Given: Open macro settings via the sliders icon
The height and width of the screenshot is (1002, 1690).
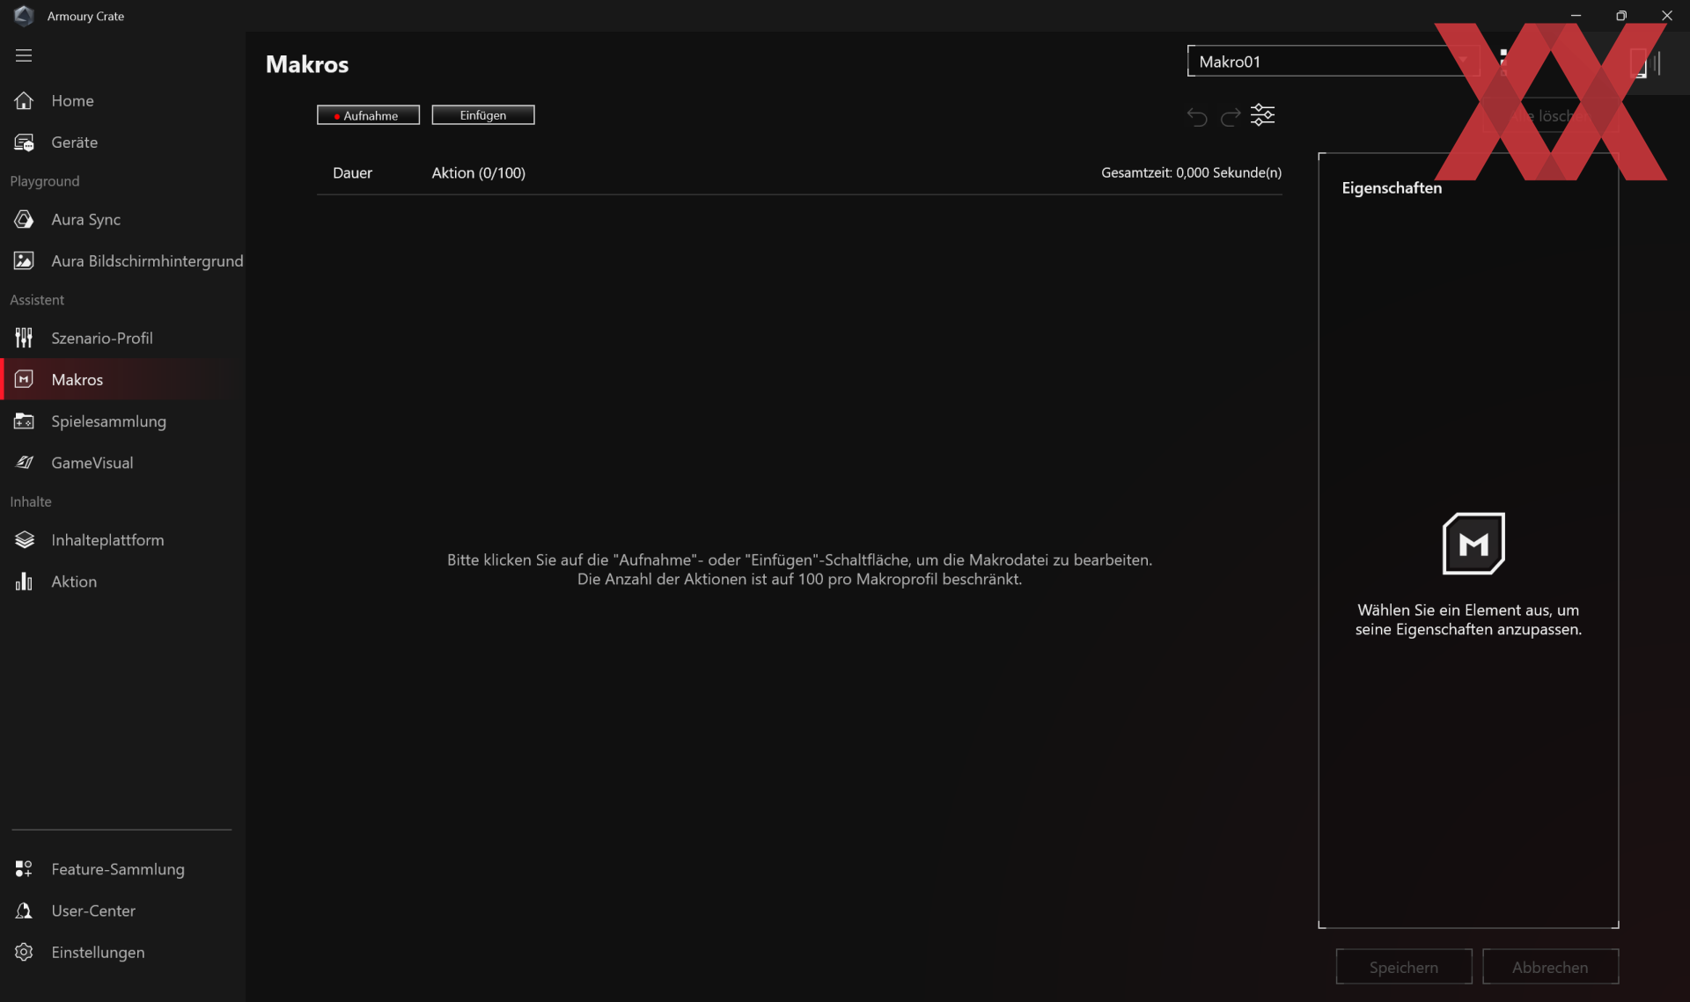Looking at the screenshot, I should 1262,115.
